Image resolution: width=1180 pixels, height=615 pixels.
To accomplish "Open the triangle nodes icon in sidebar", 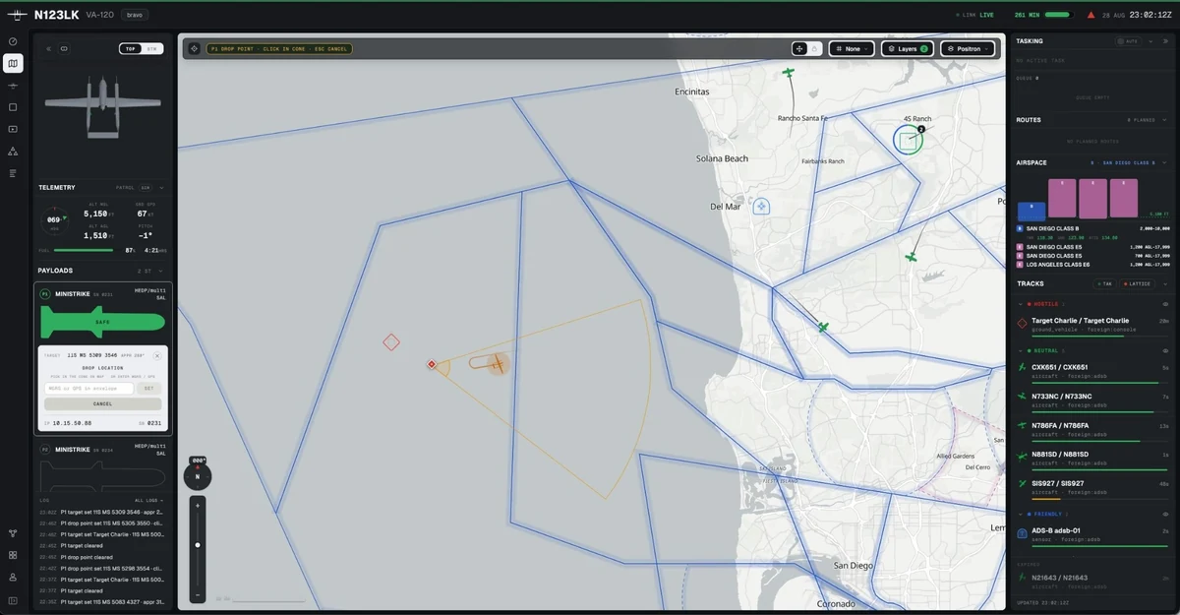I will (13, 152).
